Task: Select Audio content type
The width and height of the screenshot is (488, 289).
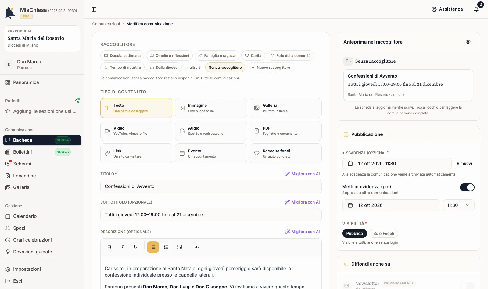Action: click(x=211, y=131)
